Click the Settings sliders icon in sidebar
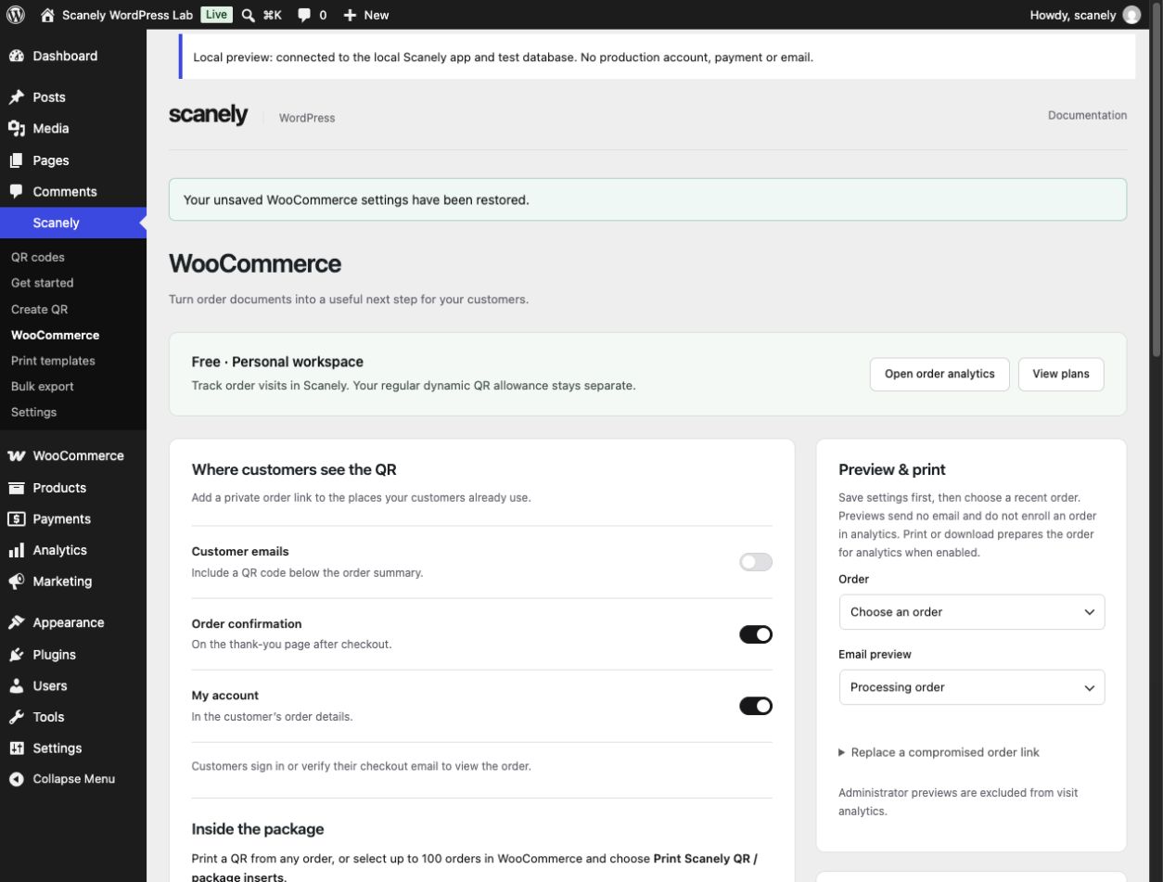 pyautogui.click(x=16, y=748)
